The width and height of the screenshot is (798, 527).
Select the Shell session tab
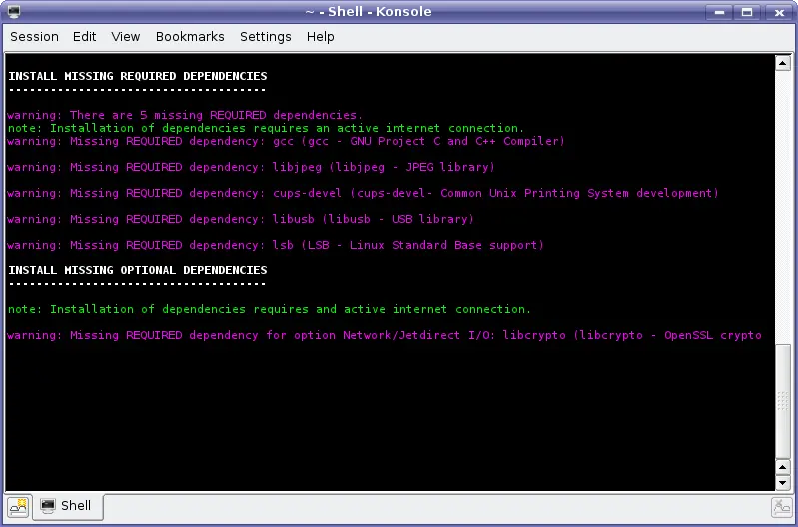click(68, 506)
